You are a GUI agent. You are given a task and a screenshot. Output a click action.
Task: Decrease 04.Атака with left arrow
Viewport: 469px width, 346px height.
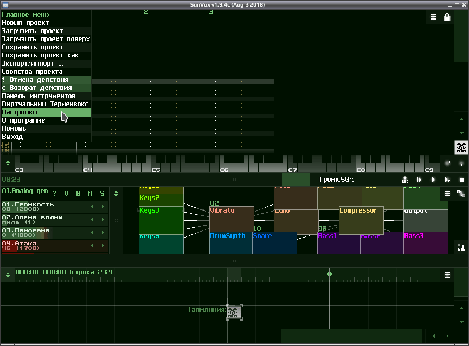point(92,246)
